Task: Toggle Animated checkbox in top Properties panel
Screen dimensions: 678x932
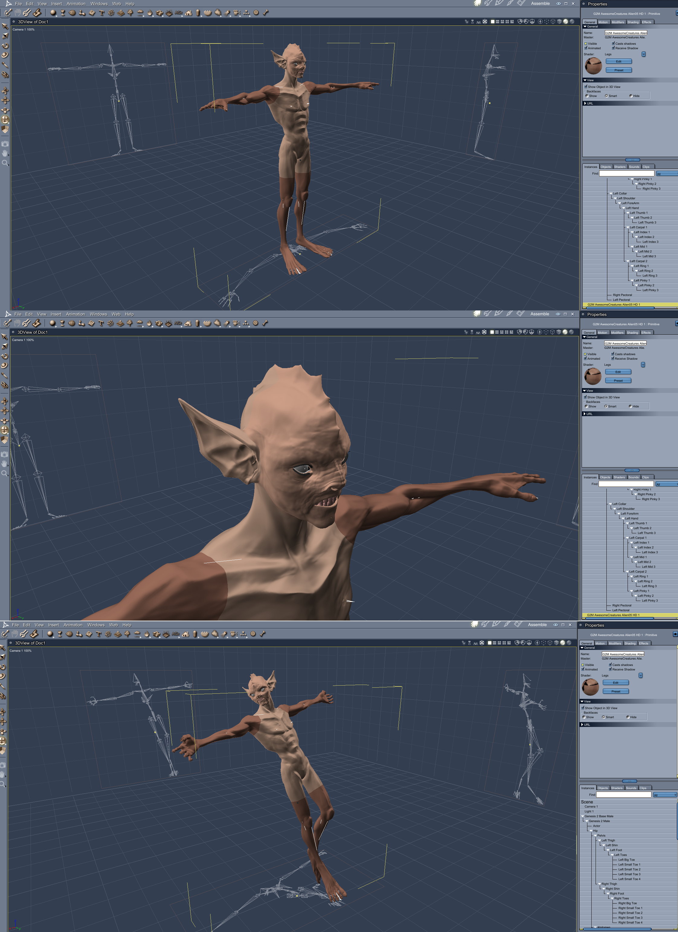Action: click(586, 48)
